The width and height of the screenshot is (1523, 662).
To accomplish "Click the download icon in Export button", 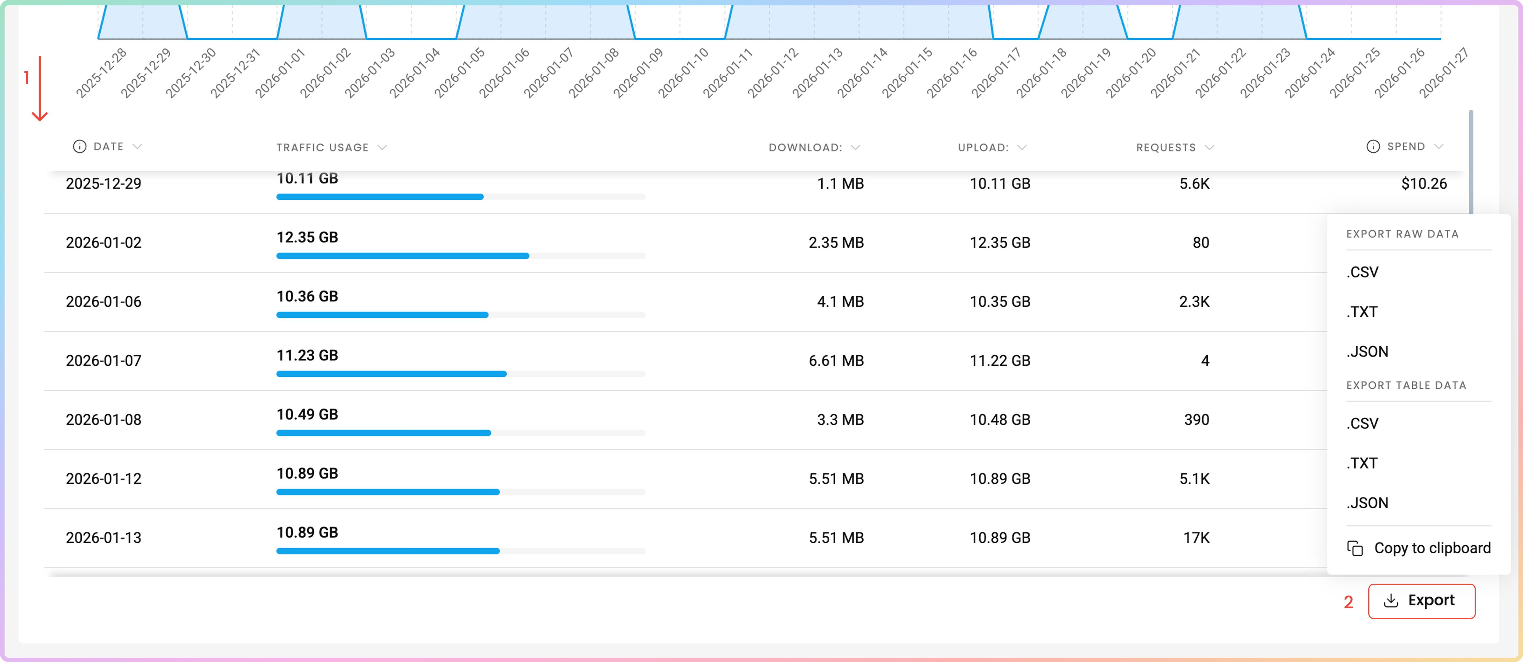I will [1391, 601].
